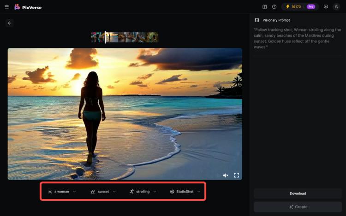This screenshot has width=346, height=216.
Task: Go back with the arrow button
Action: [10, 23]
